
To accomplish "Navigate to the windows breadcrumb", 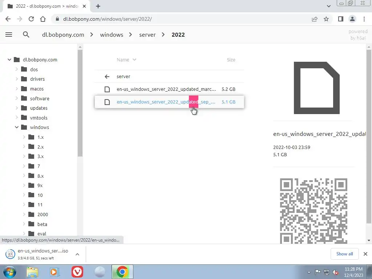I will pos(112,35).
